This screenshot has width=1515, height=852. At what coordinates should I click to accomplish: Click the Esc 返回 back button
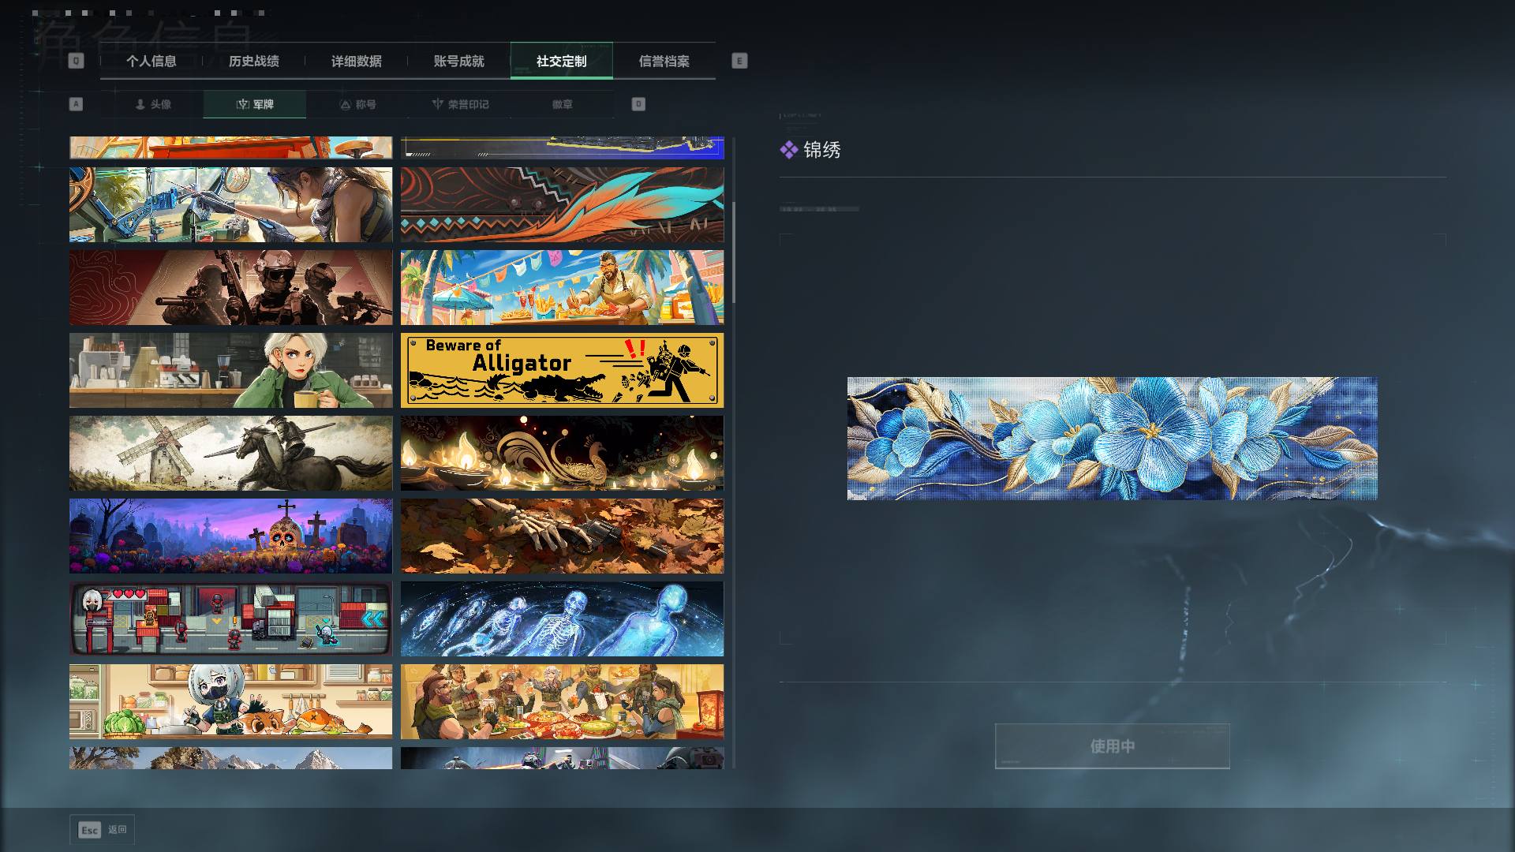(x=102, y=829)
